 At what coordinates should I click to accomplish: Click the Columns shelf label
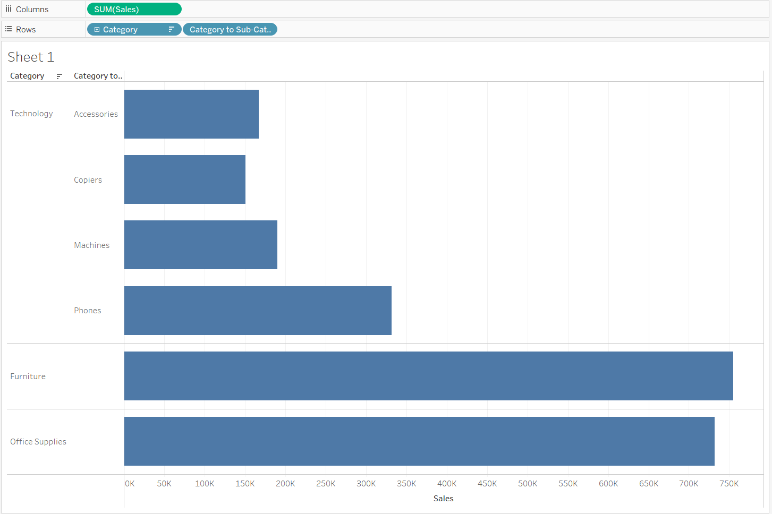(32, 10)
